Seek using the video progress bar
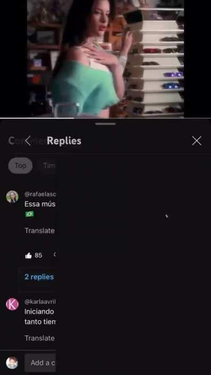 point(105,118)
